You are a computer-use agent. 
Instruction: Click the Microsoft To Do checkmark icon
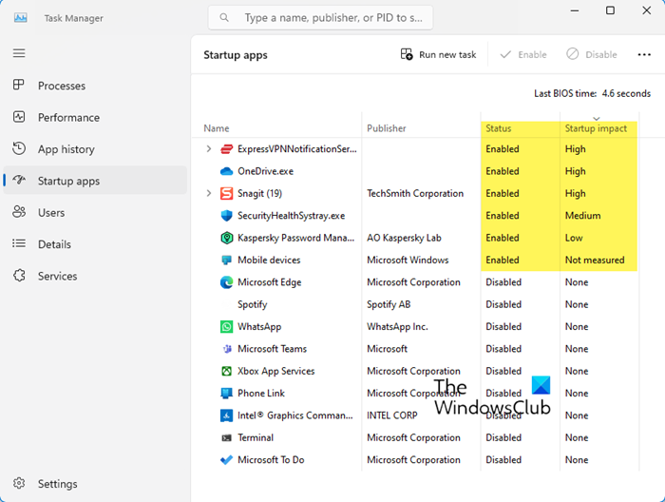pos(226,460)
